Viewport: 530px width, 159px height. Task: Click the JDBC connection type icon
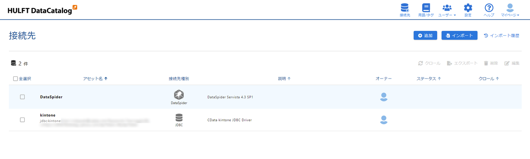[x=179, y=117]
